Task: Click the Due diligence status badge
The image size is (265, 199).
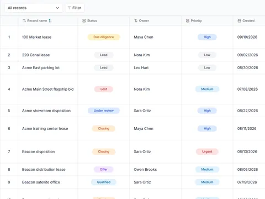Action: click(104, 37)
